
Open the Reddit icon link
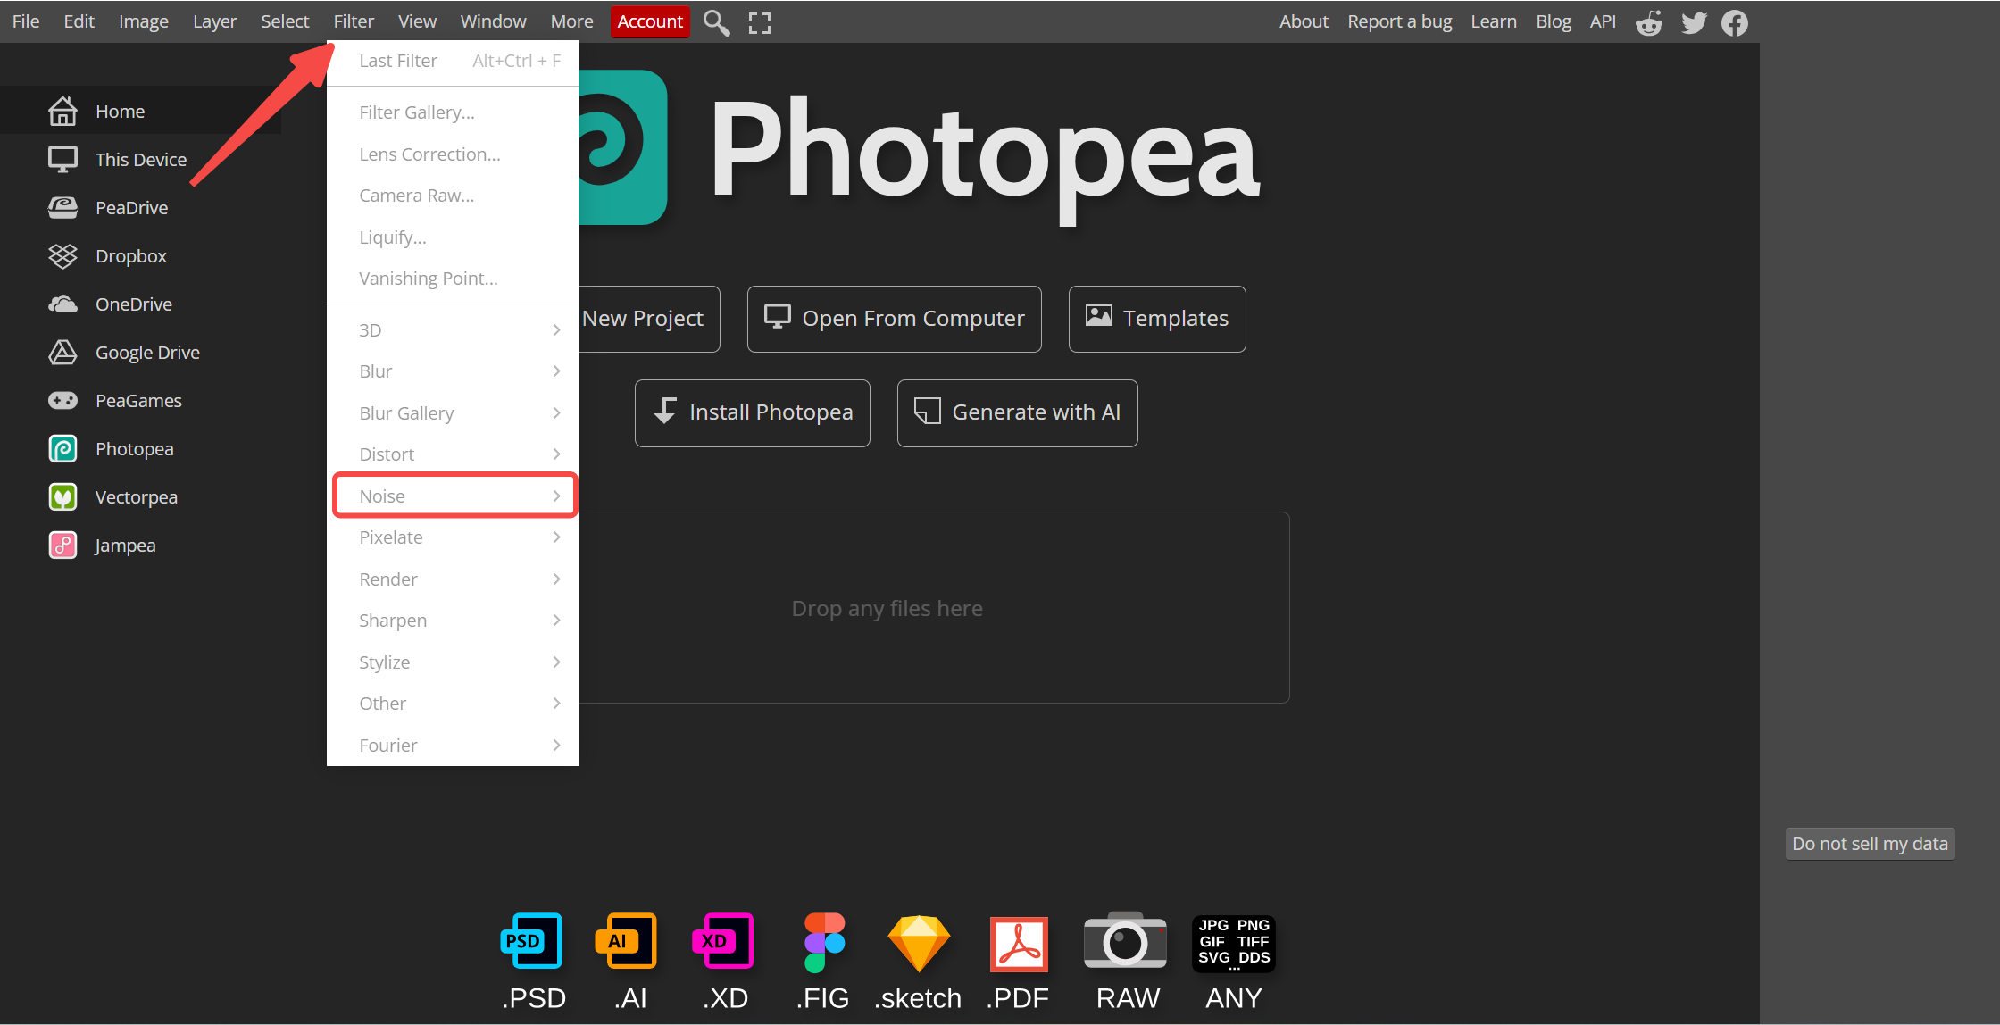pos(1649,22)
